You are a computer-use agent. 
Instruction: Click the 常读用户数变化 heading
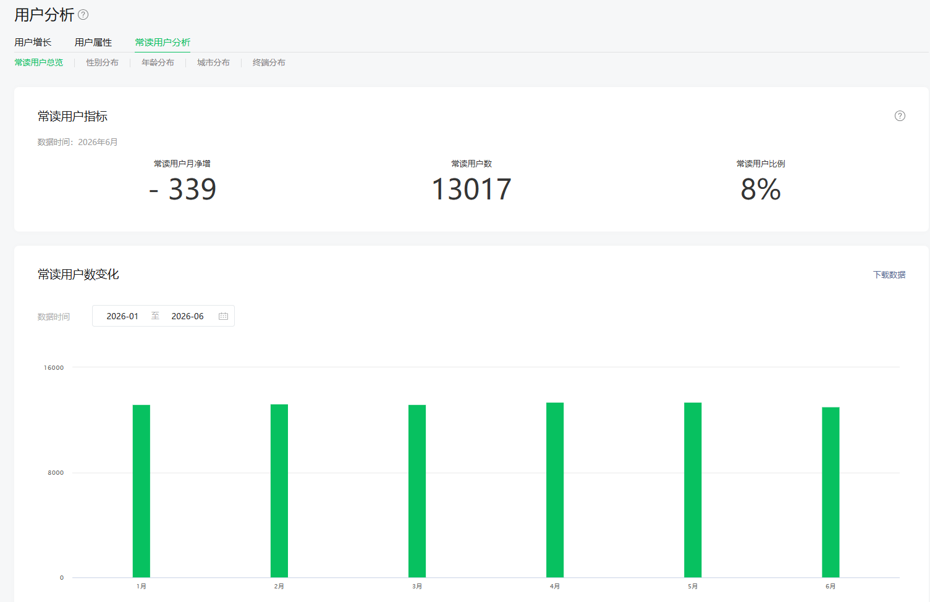[x=78, y=274]
